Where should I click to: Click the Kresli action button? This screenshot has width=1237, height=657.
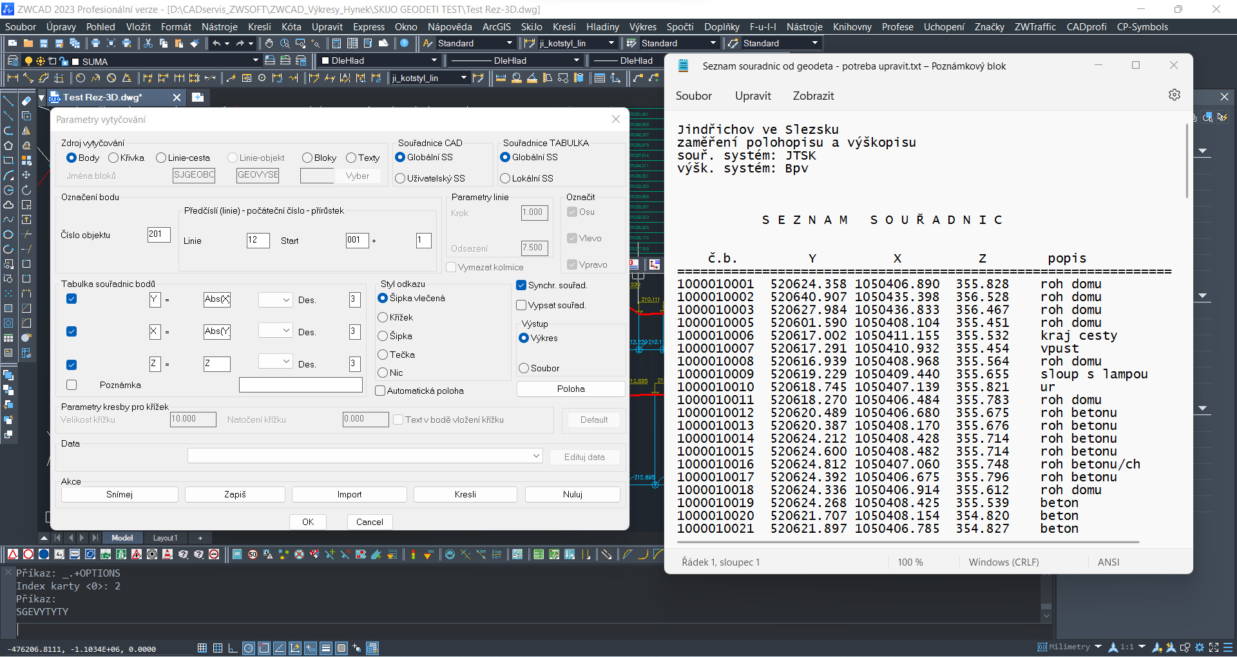465,494
